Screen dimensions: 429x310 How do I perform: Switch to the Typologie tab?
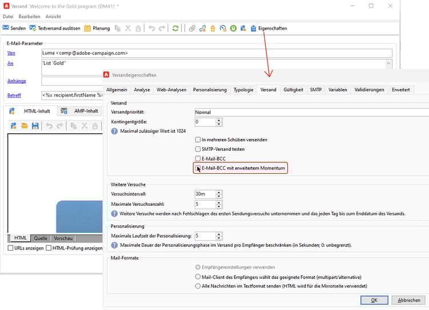[244, 90]
